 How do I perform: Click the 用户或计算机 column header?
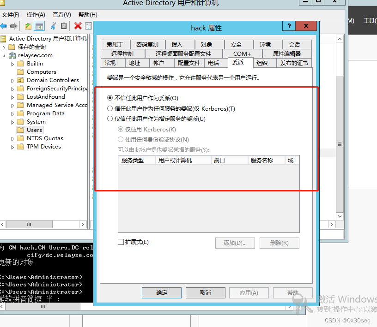coord(183,160)
